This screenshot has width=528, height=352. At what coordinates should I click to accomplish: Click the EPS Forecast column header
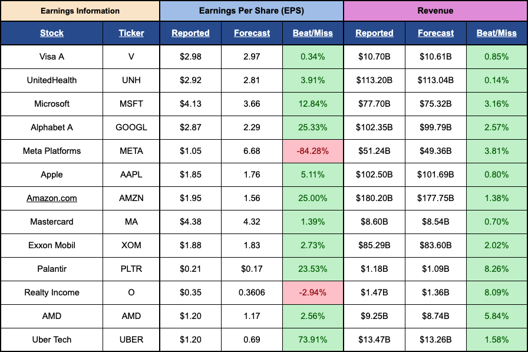[252, 33]
